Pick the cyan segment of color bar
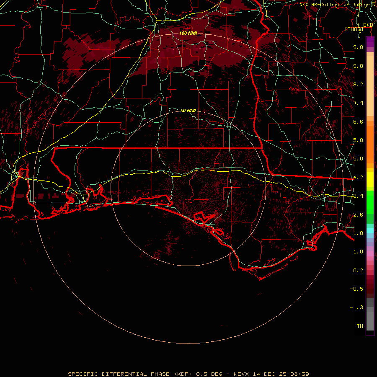The height and width of the screenshot is (377, 377). tap(370, 230)
